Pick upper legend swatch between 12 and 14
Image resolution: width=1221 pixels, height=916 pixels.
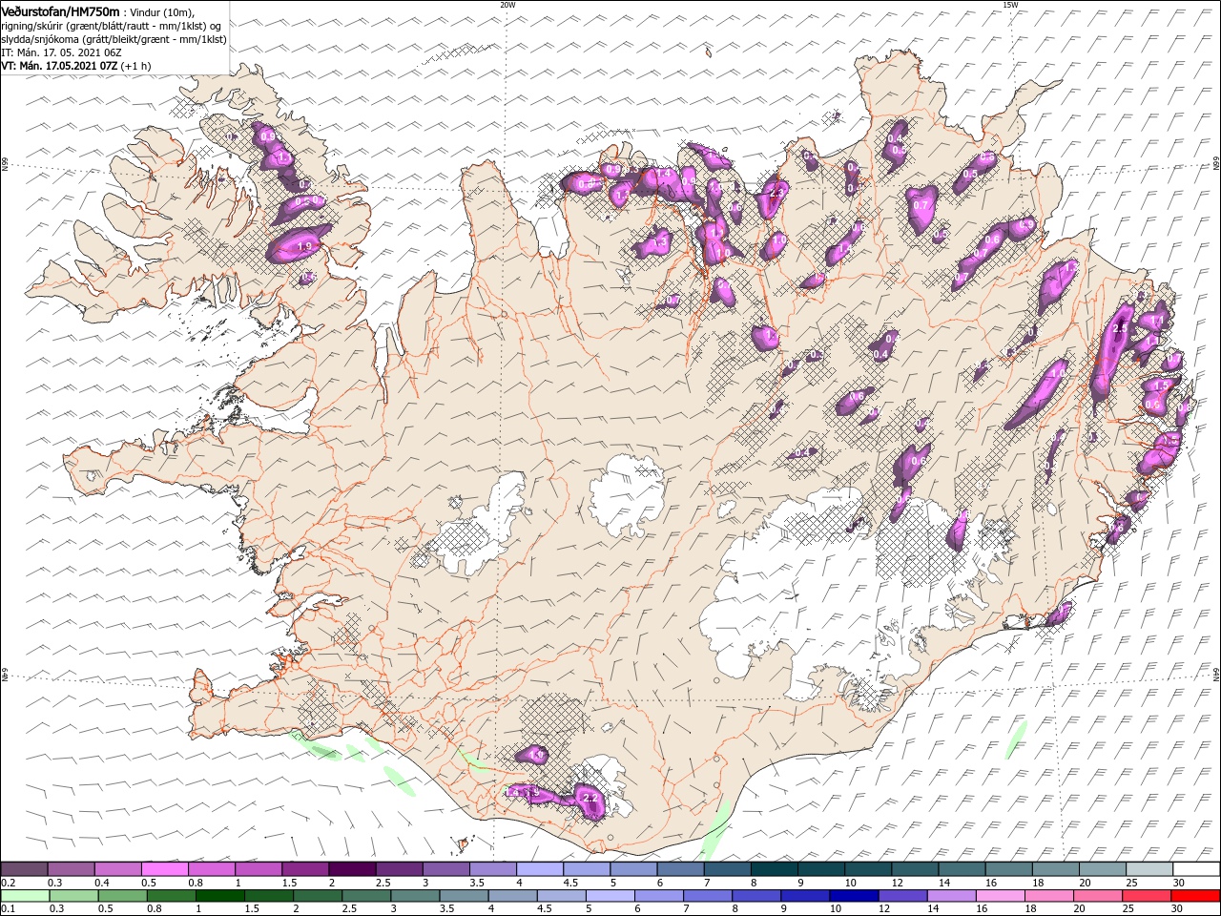914,868
